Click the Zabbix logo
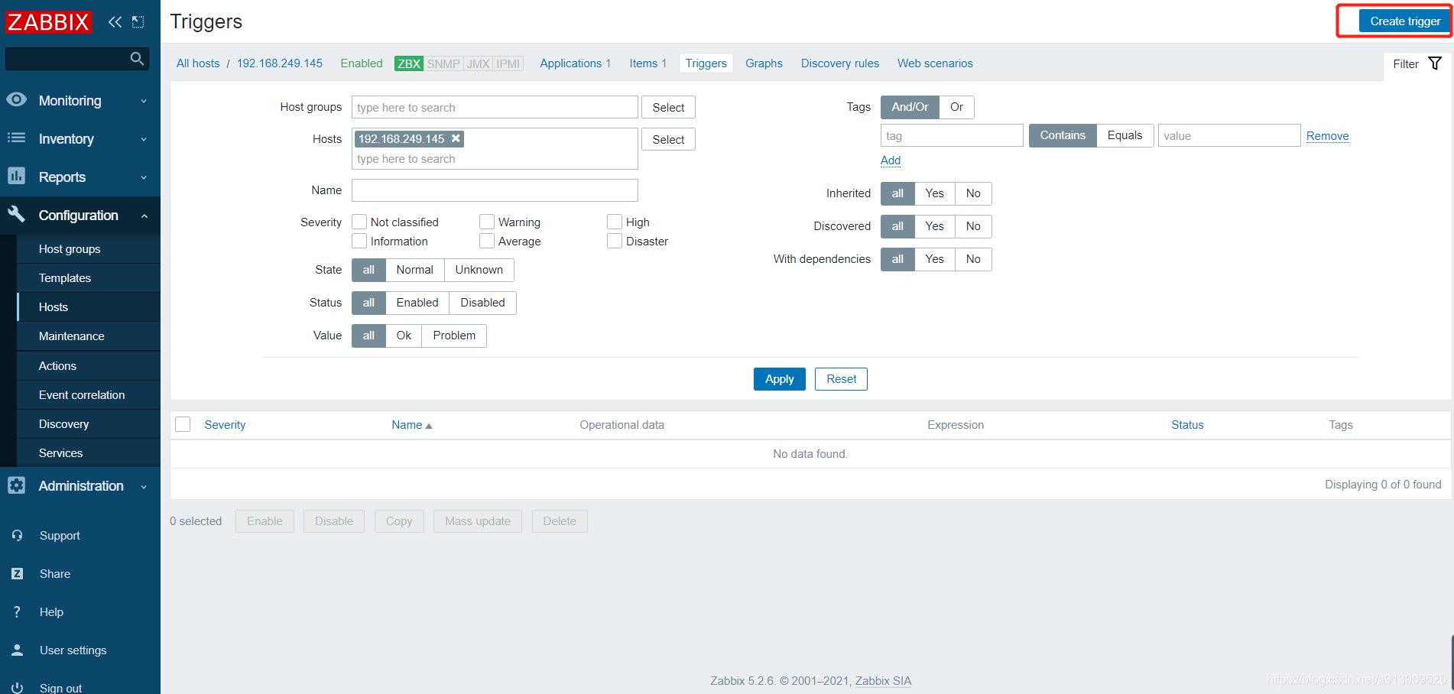The height and width of the screenshot is (694, 1454). click(x=48, y=22)
